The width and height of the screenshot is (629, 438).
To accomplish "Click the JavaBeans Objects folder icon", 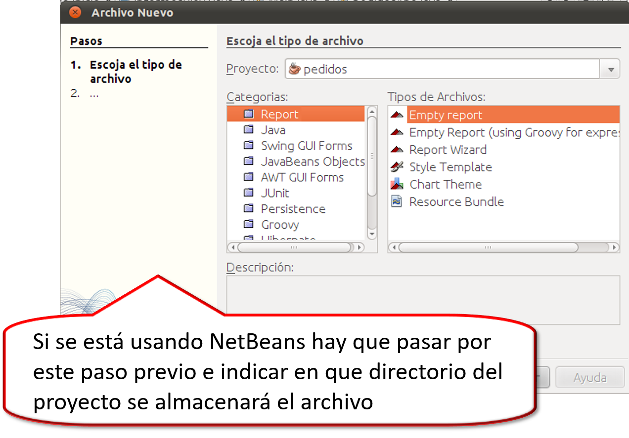I will click(x=249, y=161).
